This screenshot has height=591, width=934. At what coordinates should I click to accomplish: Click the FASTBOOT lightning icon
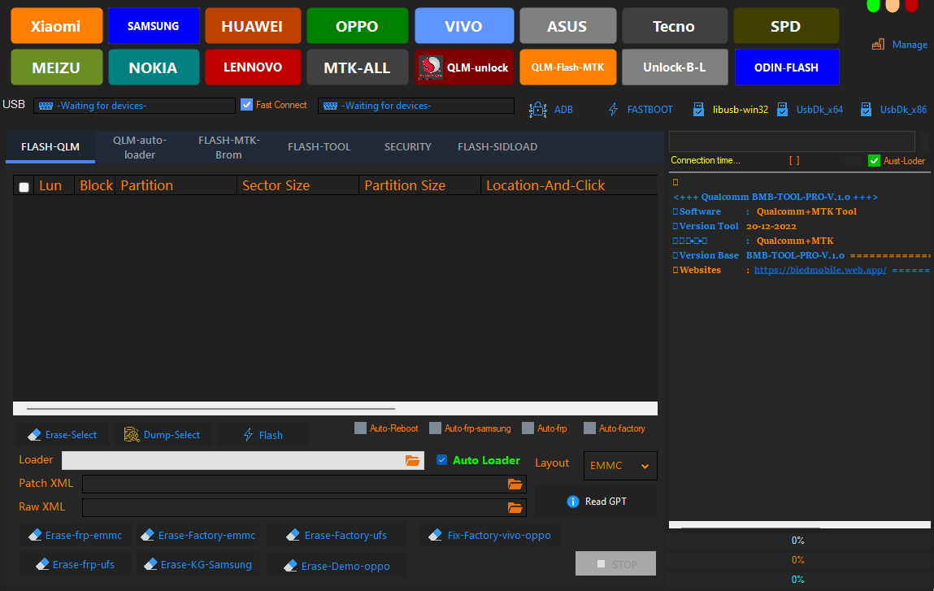point(612,109)
